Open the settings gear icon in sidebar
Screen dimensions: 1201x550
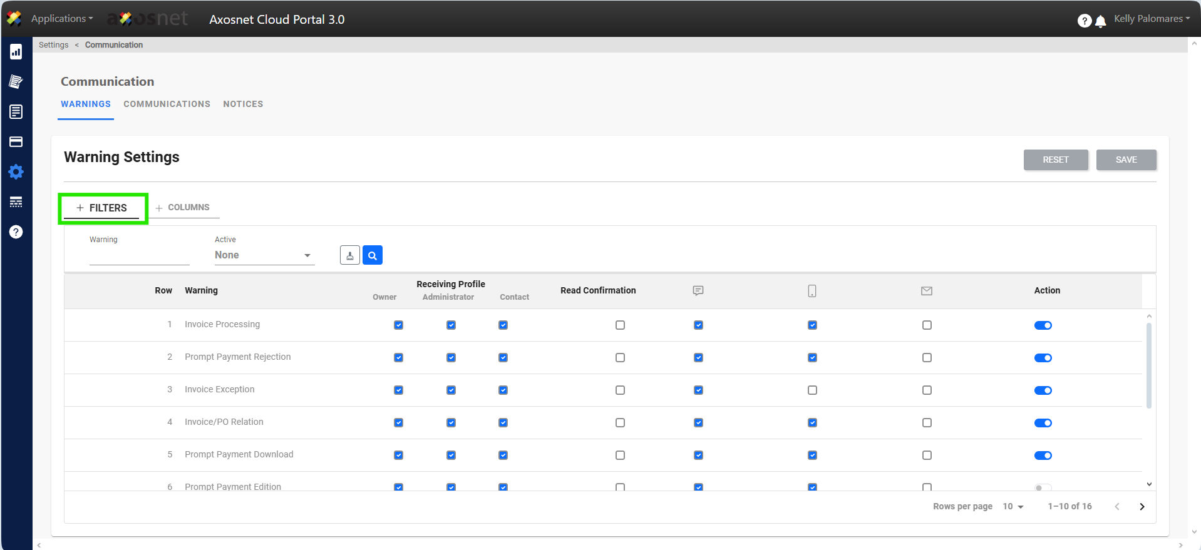point(16,172)
